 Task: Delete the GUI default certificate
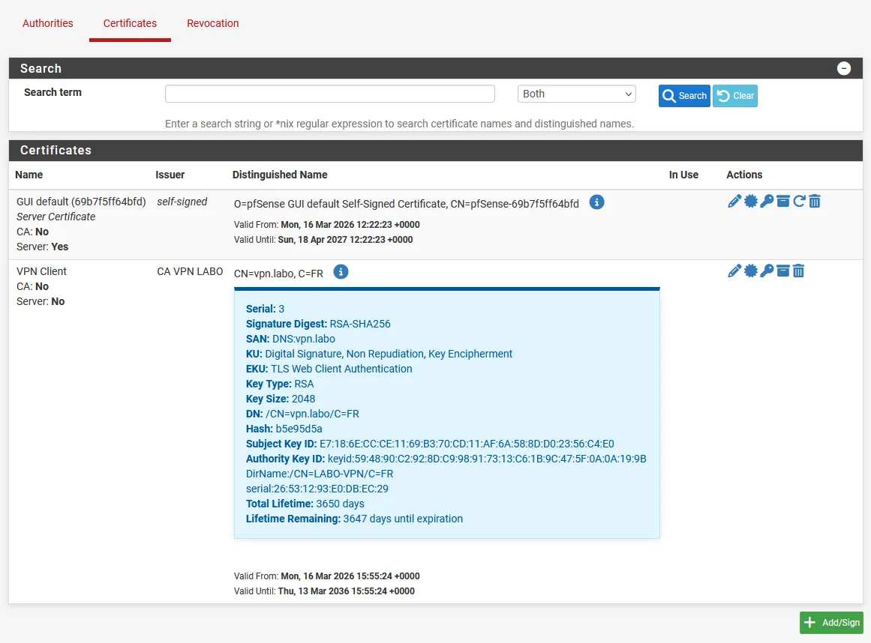[x=815, y=201]
